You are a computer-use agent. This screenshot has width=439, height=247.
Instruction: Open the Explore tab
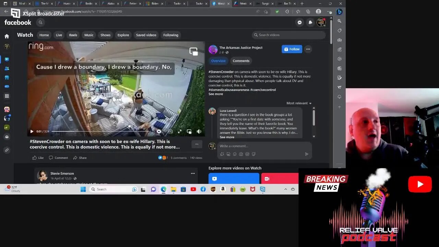pos(123,35)
